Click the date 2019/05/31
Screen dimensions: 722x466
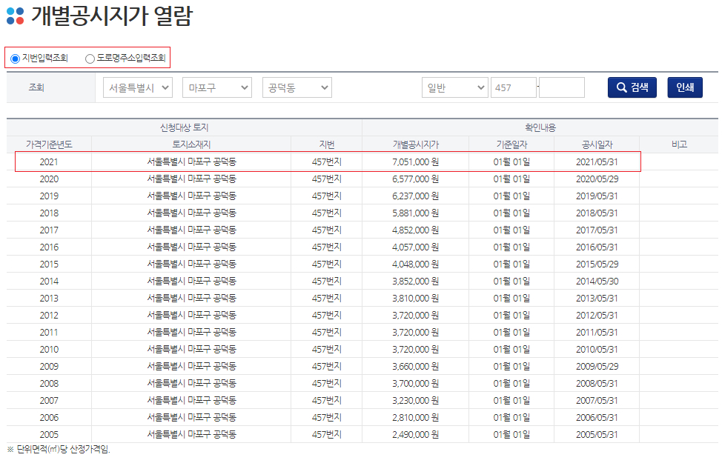(x=597, y=196)
